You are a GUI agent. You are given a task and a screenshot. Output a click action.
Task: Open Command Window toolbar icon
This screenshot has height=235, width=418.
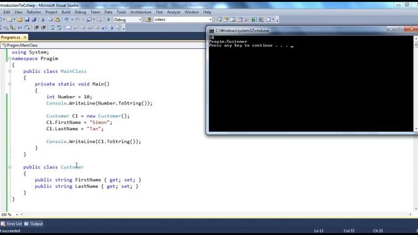[268, 20]
